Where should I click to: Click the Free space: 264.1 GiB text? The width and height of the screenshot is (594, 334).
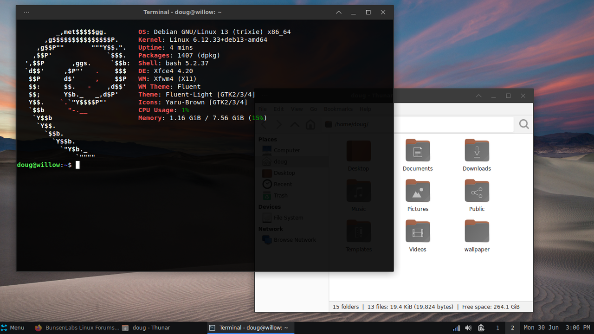[x=491, y=307]
